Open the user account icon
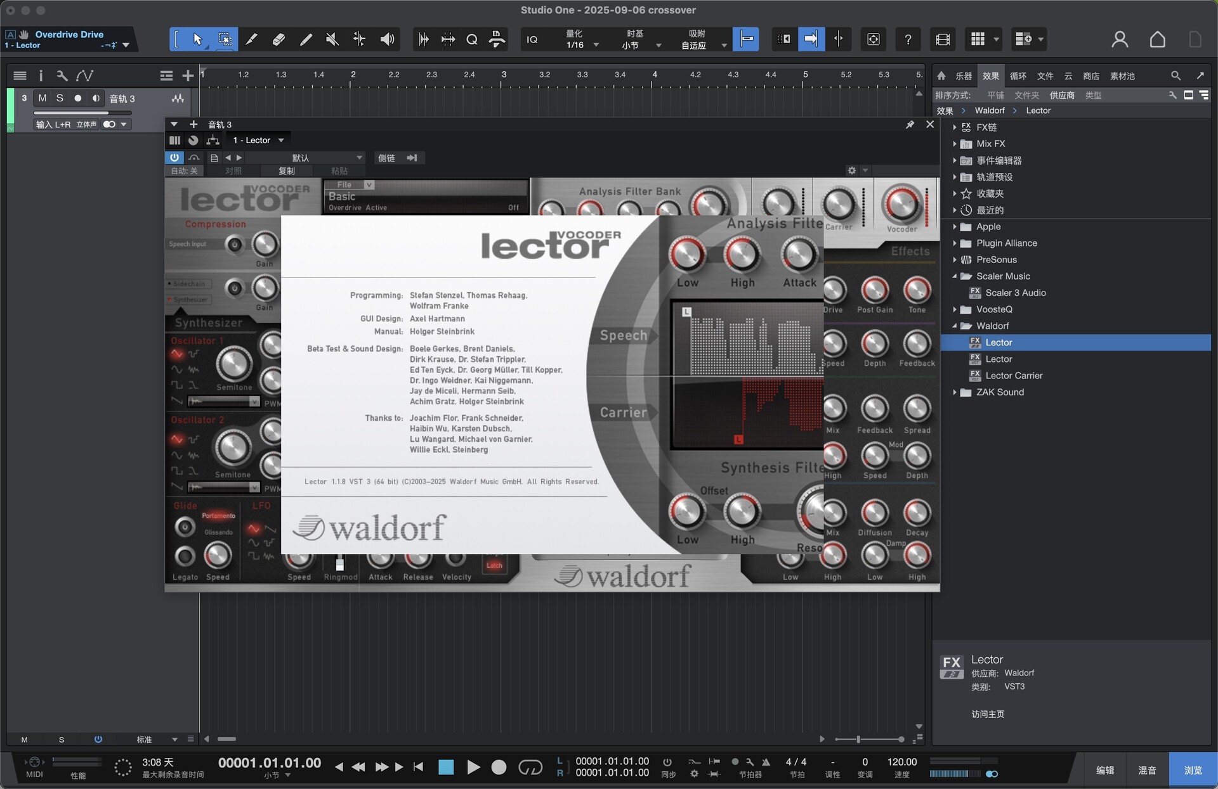The height and width of the screenshot is (789, 1218). tap(1120, 39)
